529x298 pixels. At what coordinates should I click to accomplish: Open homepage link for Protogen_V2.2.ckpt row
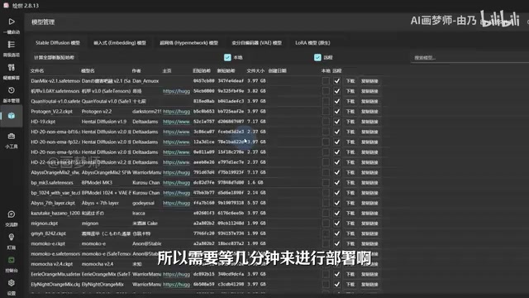[x=176, y=112]
